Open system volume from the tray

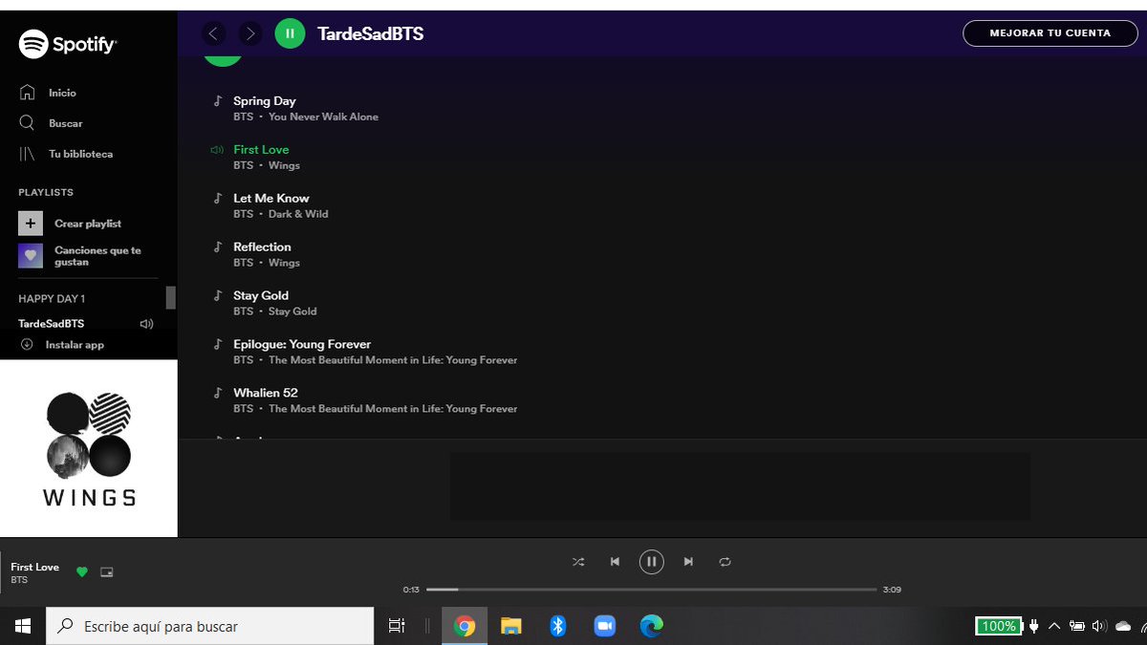coord(1099,626)
